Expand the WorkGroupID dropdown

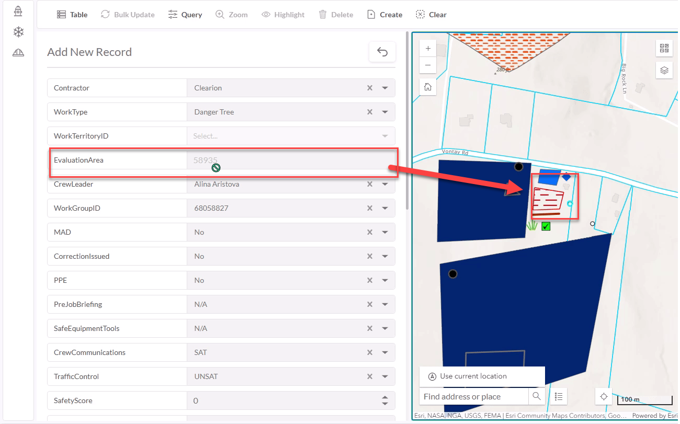(385, 208)
